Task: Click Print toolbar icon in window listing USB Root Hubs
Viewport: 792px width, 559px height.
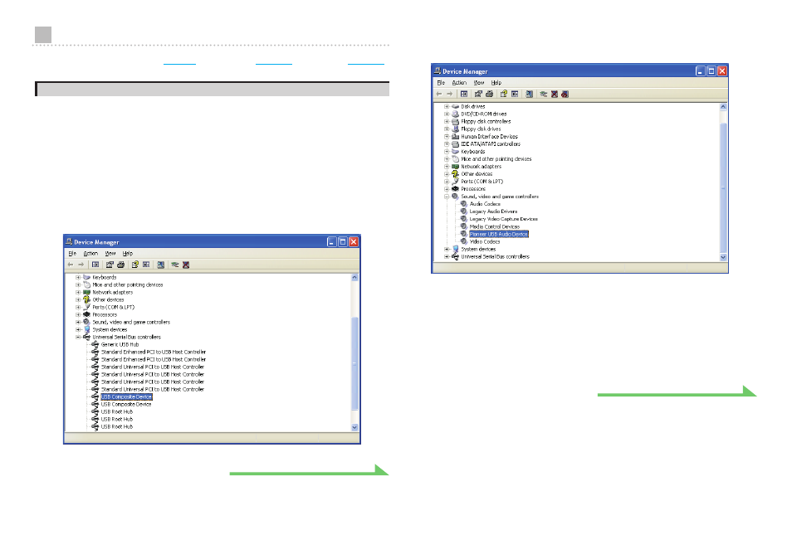Action: coord(120,265)
